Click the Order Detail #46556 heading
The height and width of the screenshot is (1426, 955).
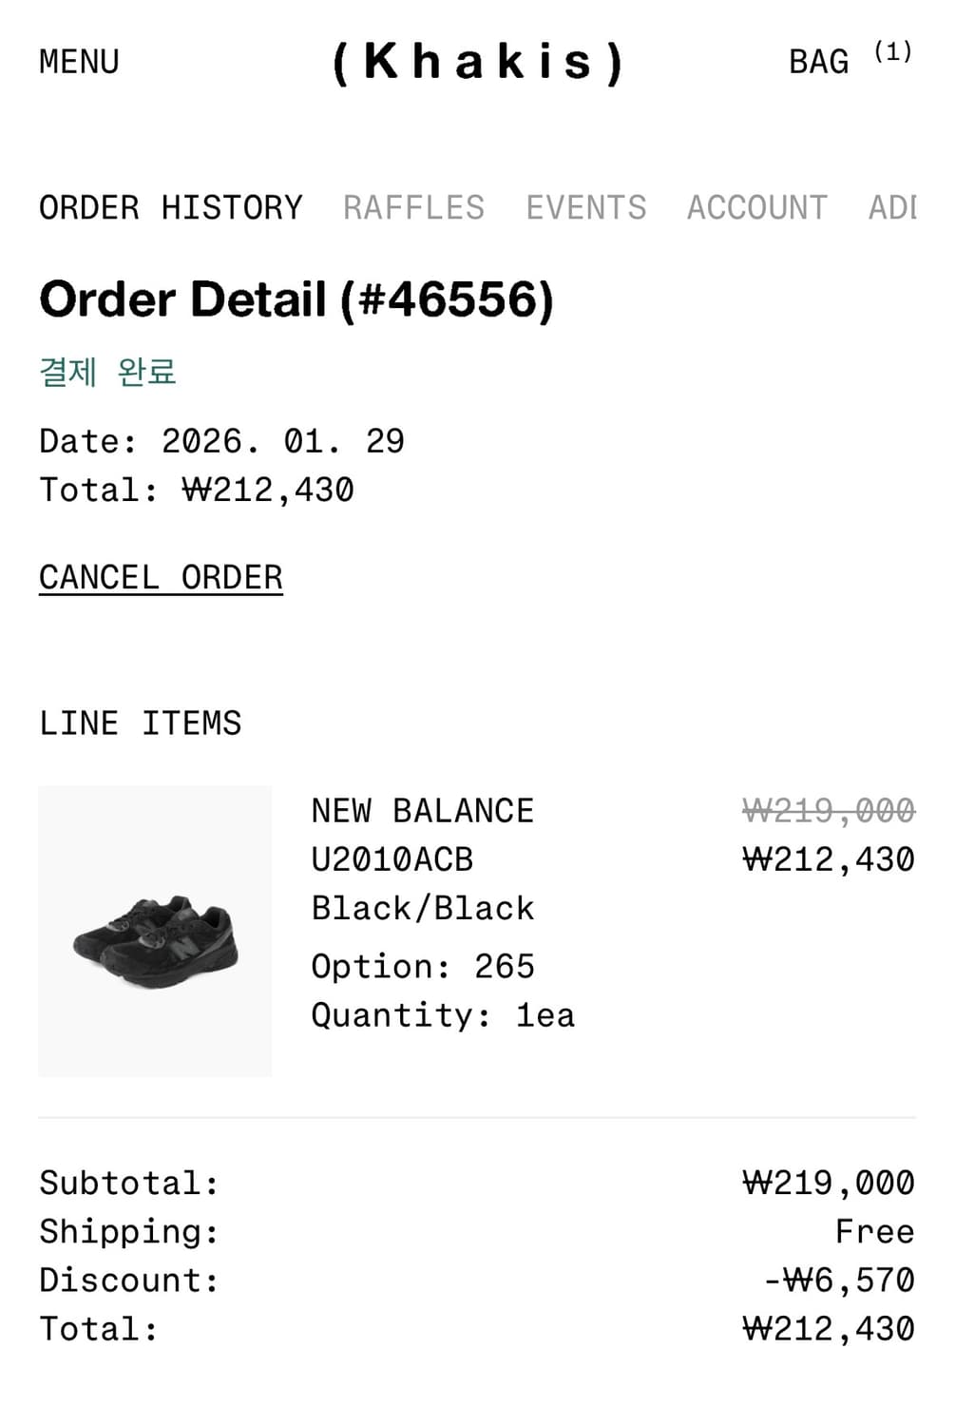(x=296, y=299)
